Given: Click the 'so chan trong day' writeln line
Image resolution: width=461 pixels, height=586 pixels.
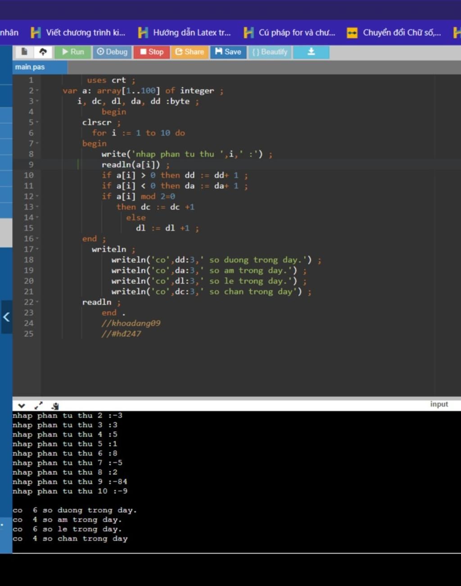Looking at the screenshot, I should tap(211, 291).
